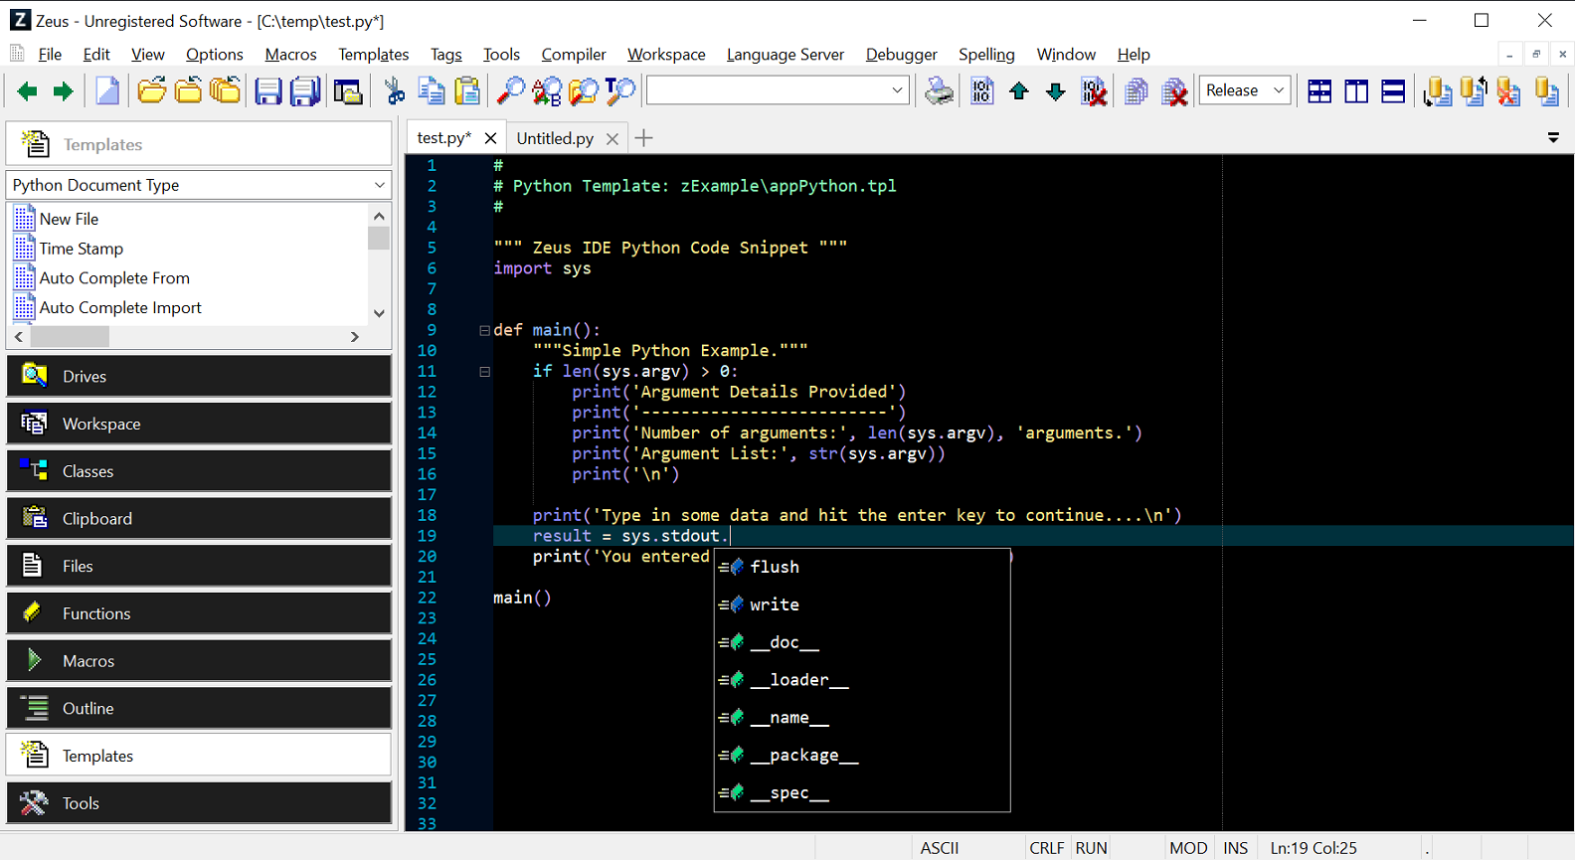Collapse the if len(sys.argv) code fold
Viewport: 1575px width, 860px height.
click(484, 372)
